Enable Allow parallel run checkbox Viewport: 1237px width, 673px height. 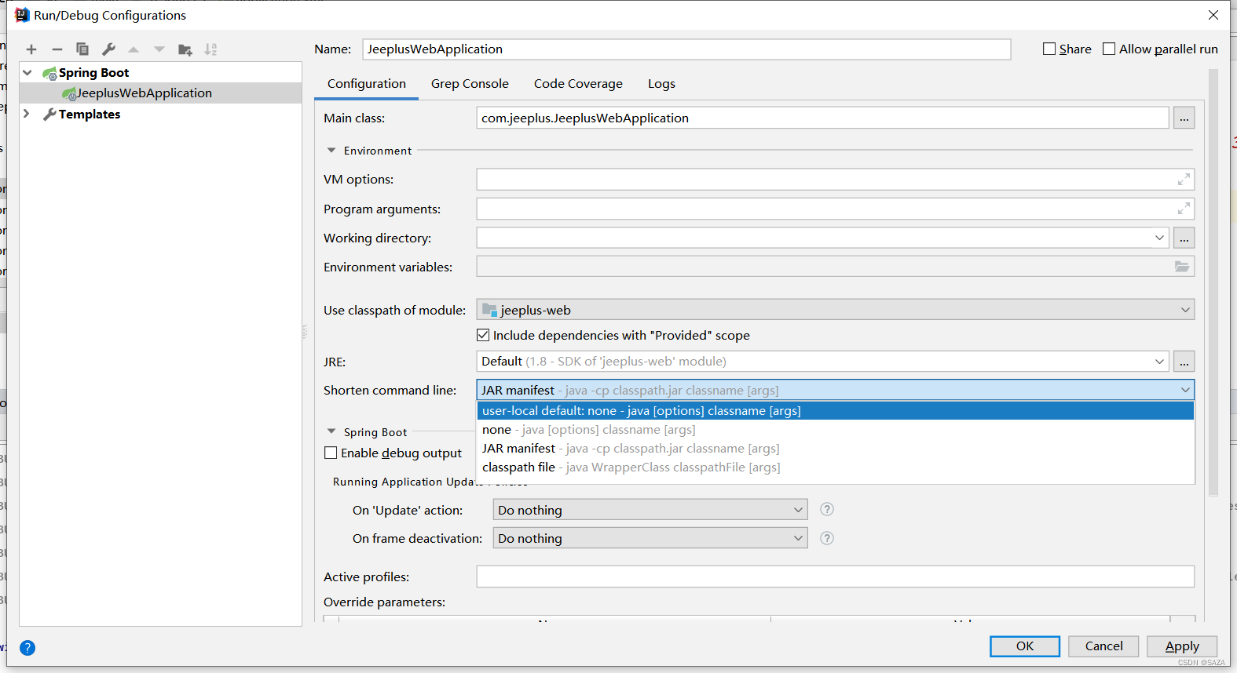pos(1109,49)
